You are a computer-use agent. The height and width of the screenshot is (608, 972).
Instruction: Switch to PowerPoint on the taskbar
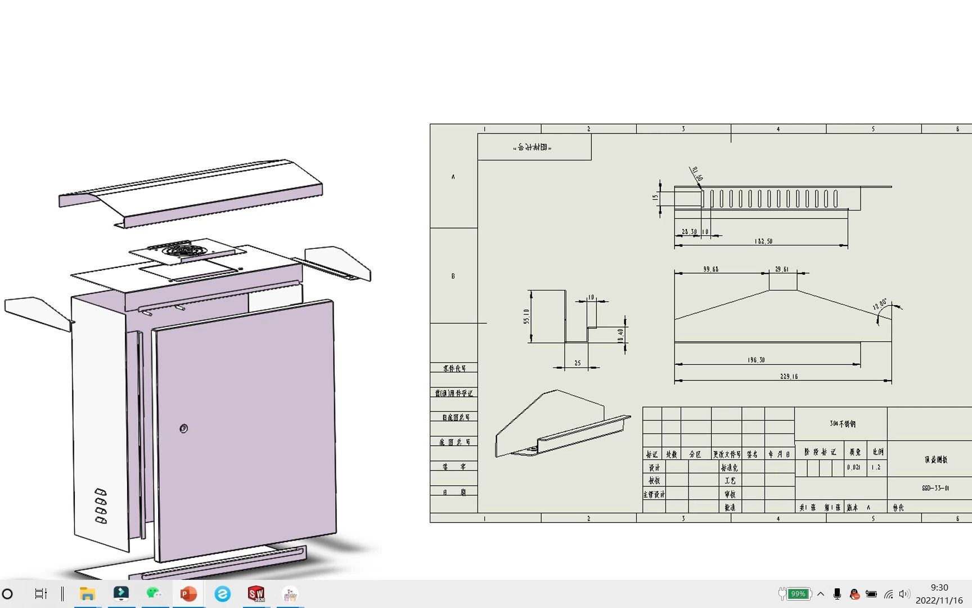[x=188, y=594]
